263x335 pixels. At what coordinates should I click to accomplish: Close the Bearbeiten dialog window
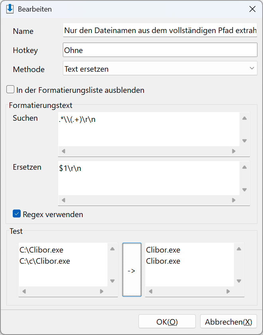coord(252,9)
